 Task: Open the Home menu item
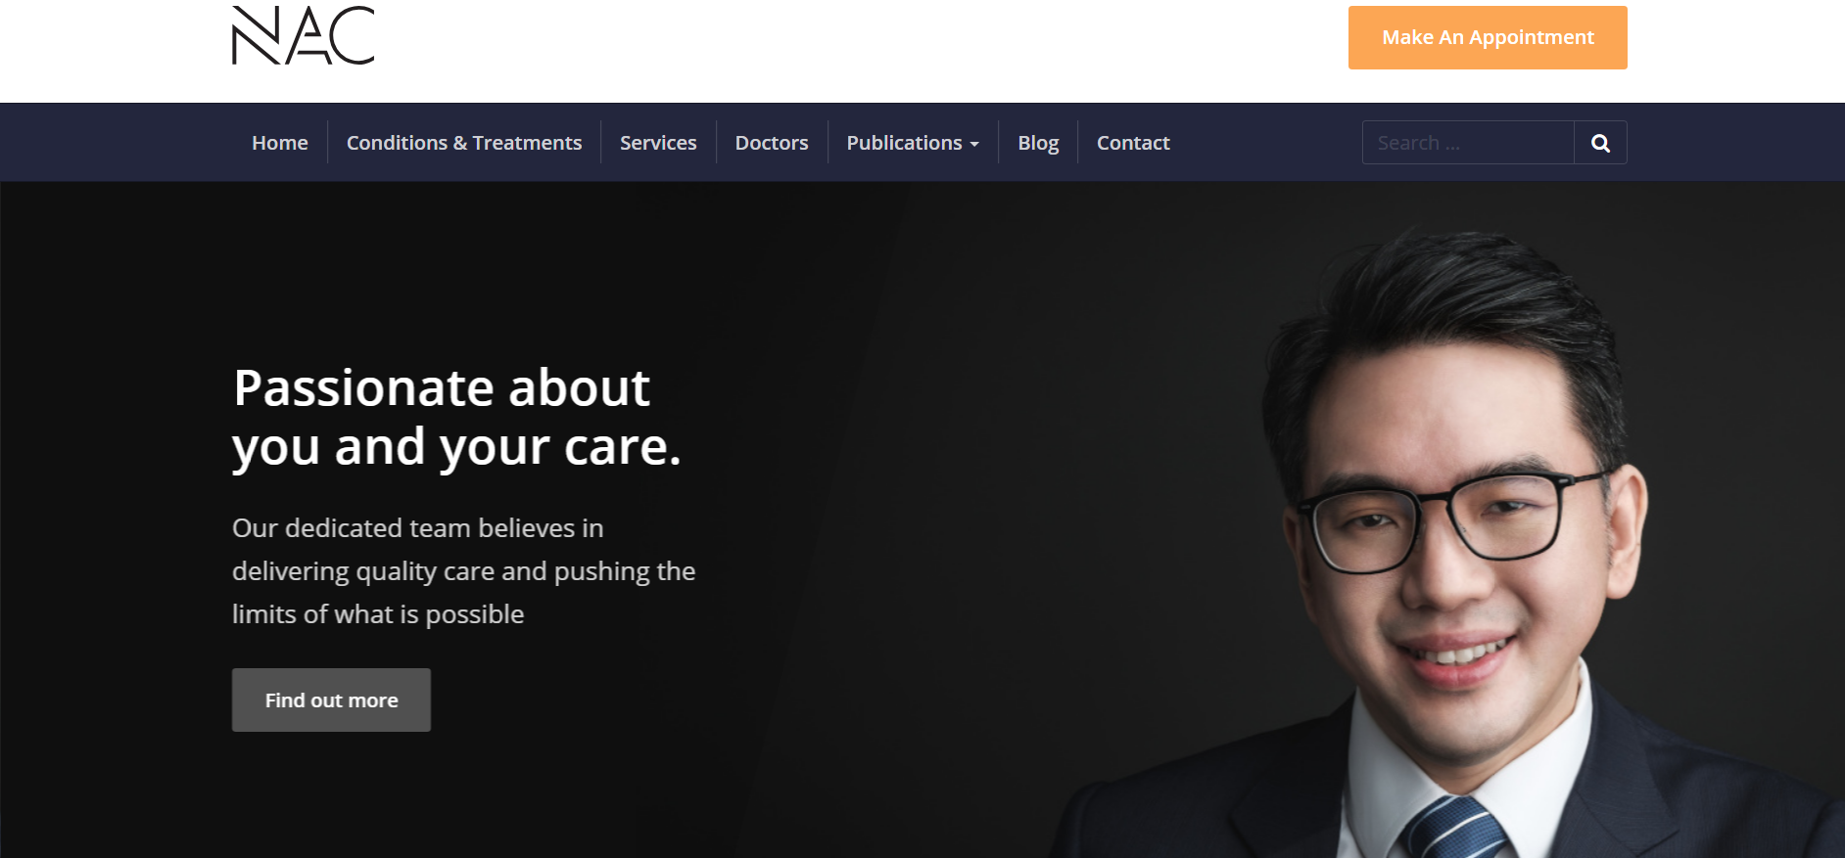(x=280, y=143)
